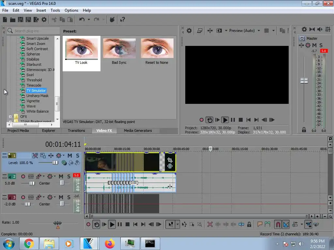
Task: Toggle Automatic Crossfades button
Action: 286,224
